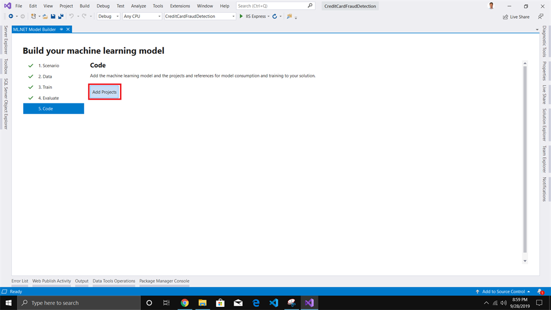Click the search magnifier icon in title bar
The image size is (551, 310).
tap(310, 5)
